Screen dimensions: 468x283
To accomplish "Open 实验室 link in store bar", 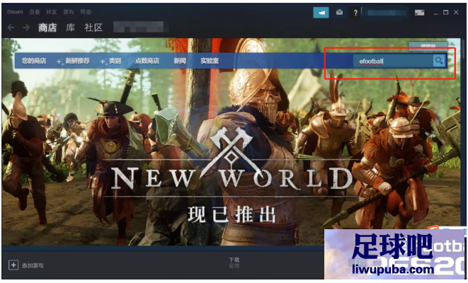I will [210, 61].
